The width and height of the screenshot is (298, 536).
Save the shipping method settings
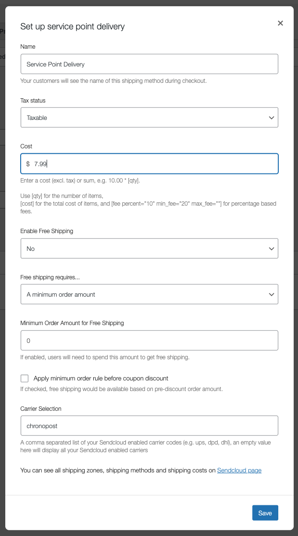point(265,513)
